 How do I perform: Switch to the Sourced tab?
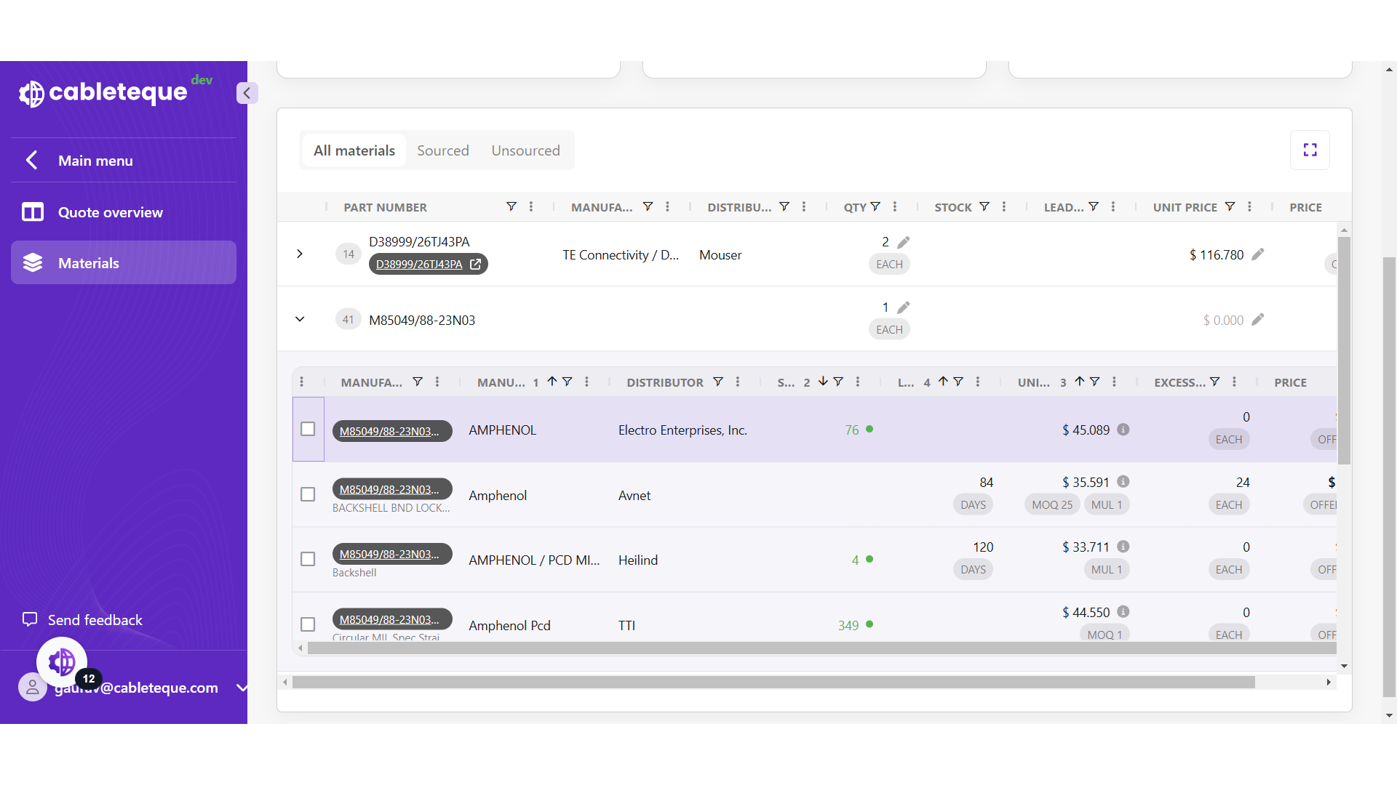pyautogui.click(x=442, y=150)
